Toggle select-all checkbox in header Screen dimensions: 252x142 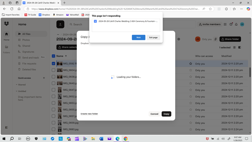[x=54, y=56]
